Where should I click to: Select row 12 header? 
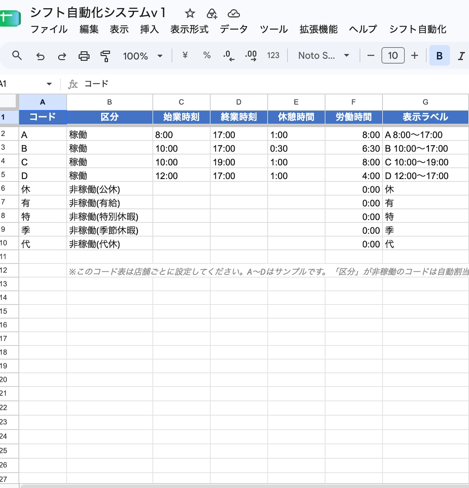9,270
